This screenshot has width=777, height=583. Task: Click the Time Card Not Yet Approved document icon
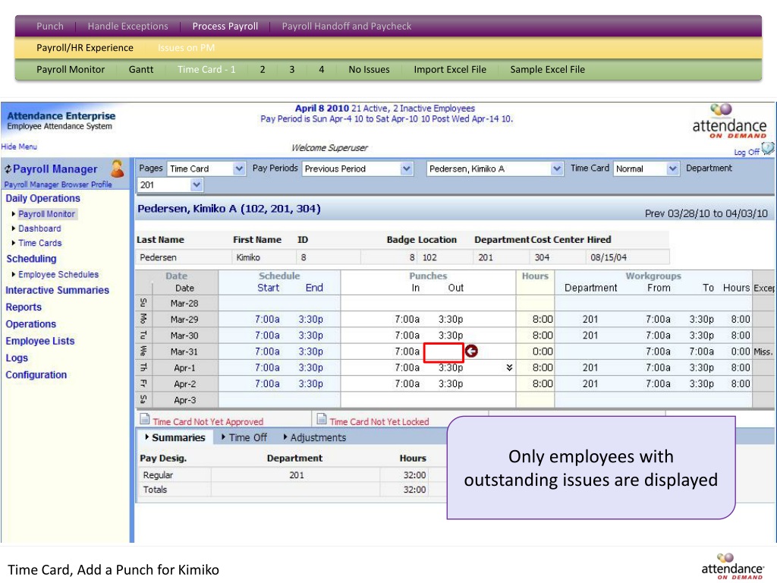tap(145, 419)
